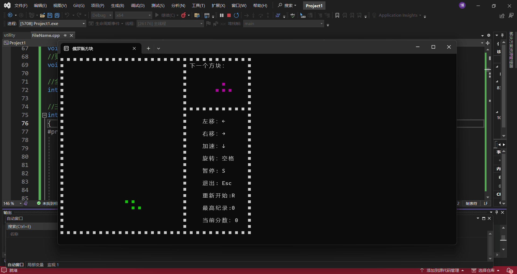Image resolution: width=517 pixels, height=274 pixels.
Task: Open the Debug configuration dropdown
Action: tap(102, 15)
